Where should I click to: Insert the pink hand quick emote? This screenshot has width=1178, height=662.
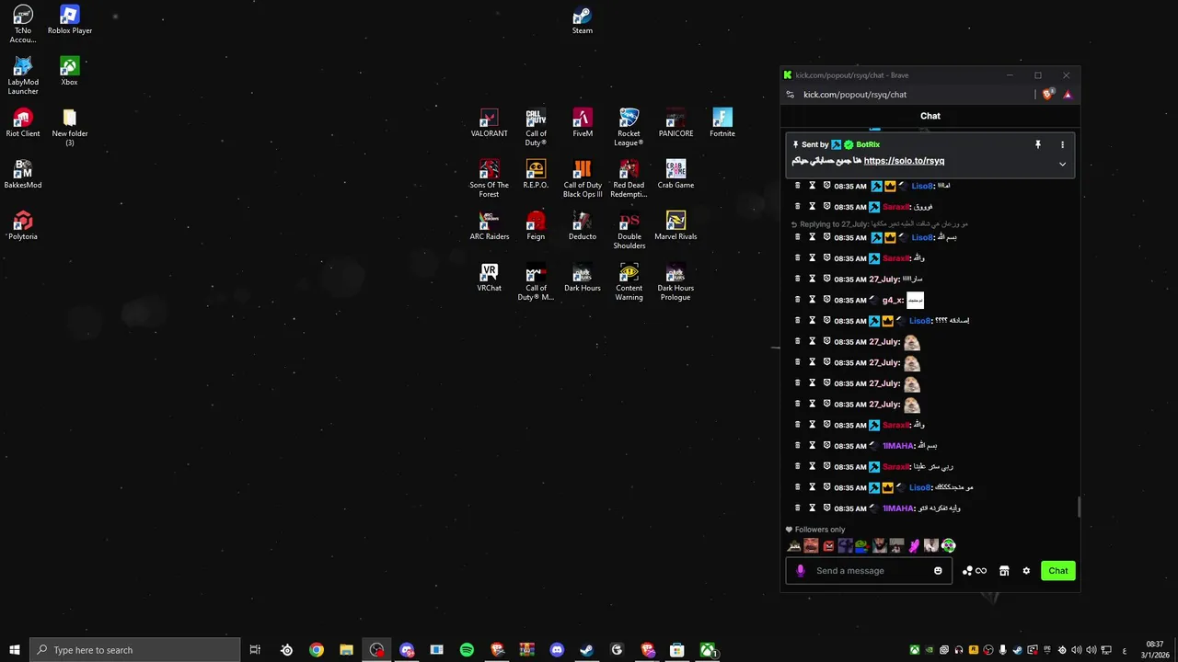click(x=914, y=546)
